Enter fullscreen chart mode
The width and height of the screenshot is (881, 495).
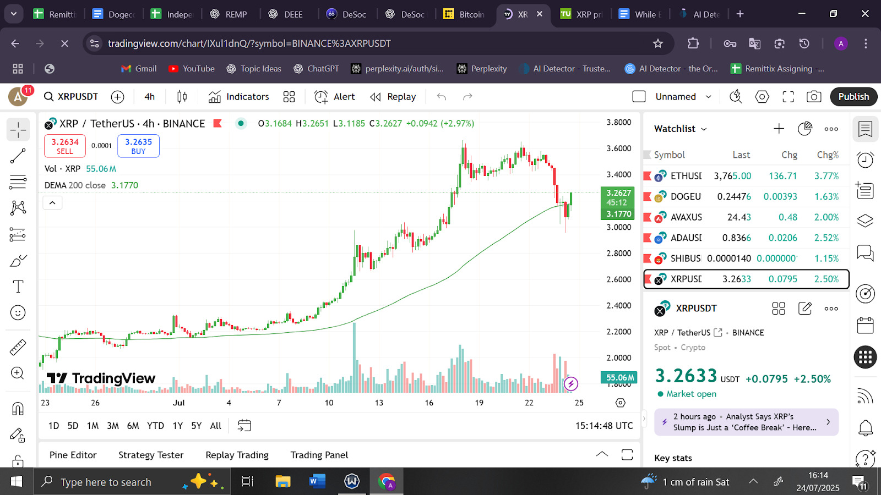(x=788, y=97)
